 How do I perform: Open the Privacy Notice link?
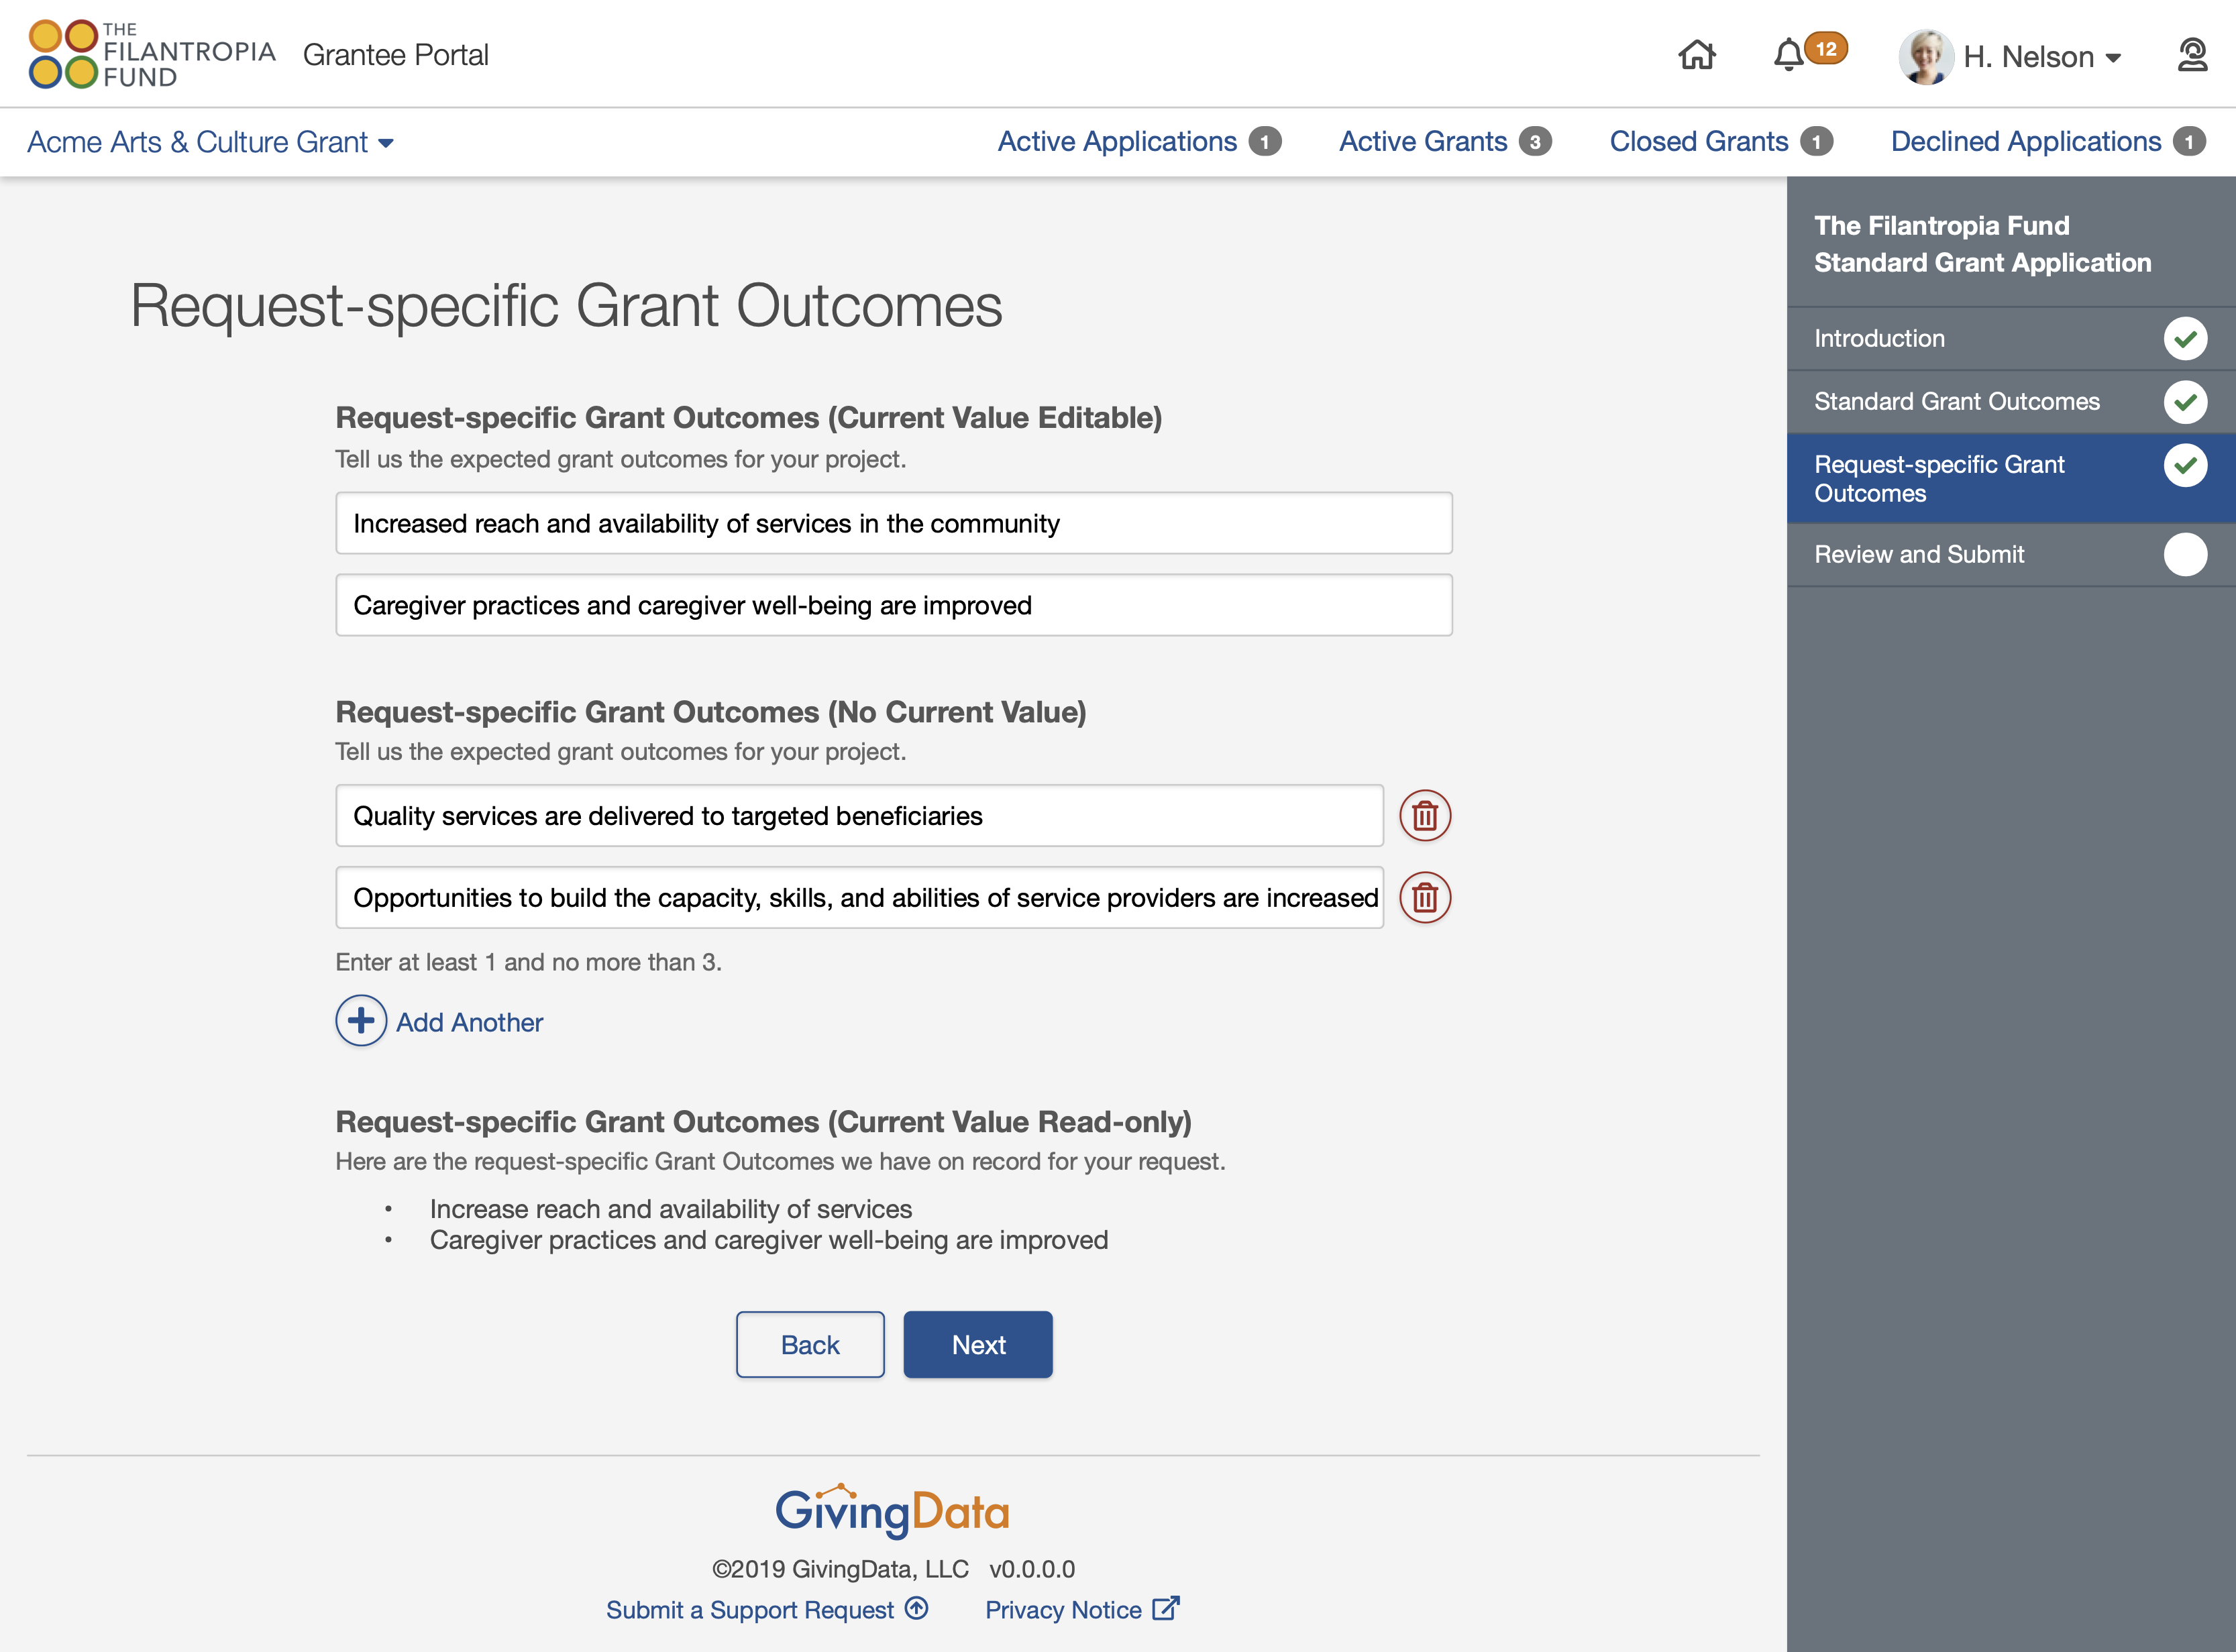click(x=1064, y=1609)
